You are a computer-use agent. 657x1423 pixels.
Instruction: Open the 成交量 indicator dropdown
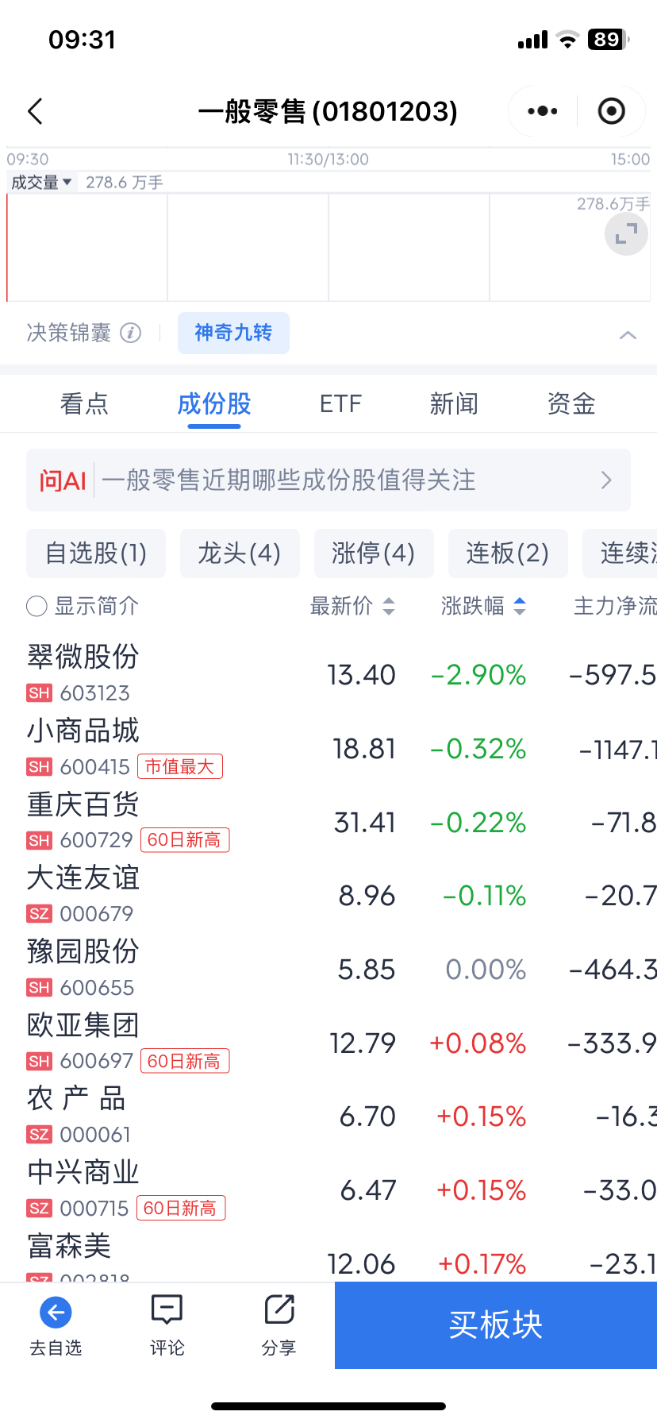coord(41,183)
